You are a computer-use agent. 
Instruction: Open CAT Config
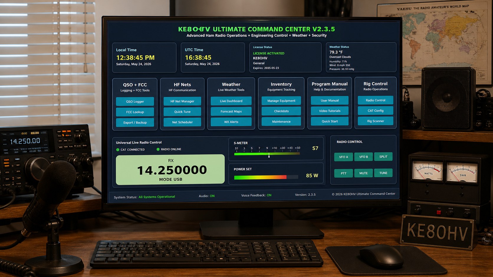[x=375, y=111]
